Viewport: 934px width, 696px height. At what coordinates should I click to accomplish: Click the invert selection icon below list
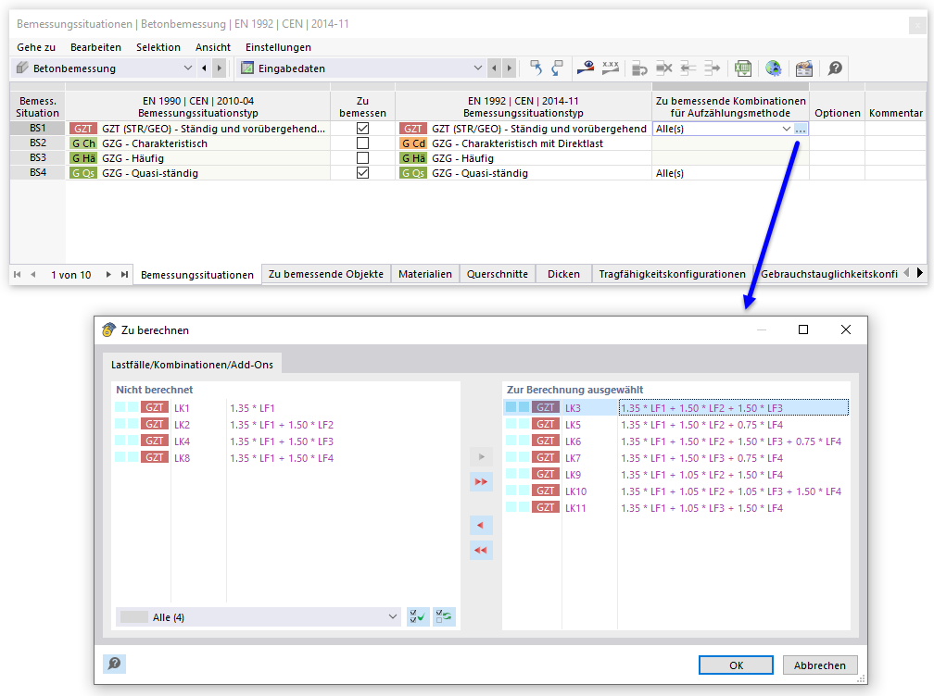(x=444, y=617)
